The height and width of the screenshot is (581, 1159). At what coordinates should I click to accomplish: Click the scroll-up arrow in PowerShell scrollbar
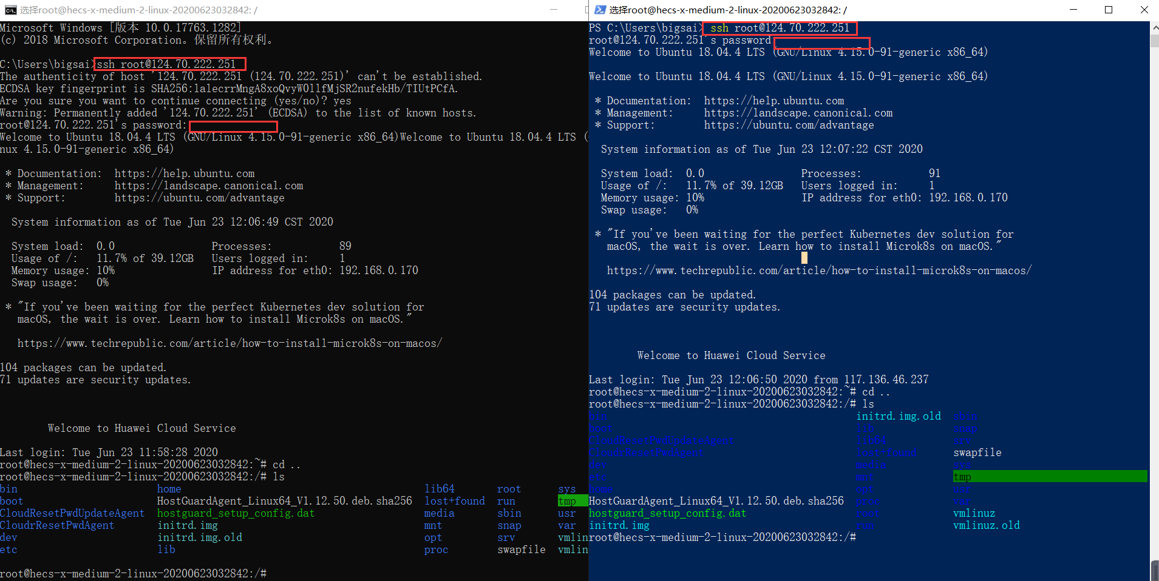click(x=1154, y=27)
